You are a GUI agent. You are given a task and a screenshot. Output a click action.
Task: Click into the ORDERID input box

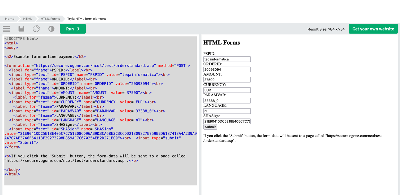[x=227, y=70]
